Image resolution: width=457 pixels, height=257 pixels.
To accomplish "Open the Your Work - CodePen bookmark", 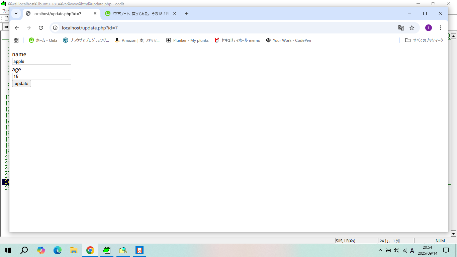I will click(288, 40).
